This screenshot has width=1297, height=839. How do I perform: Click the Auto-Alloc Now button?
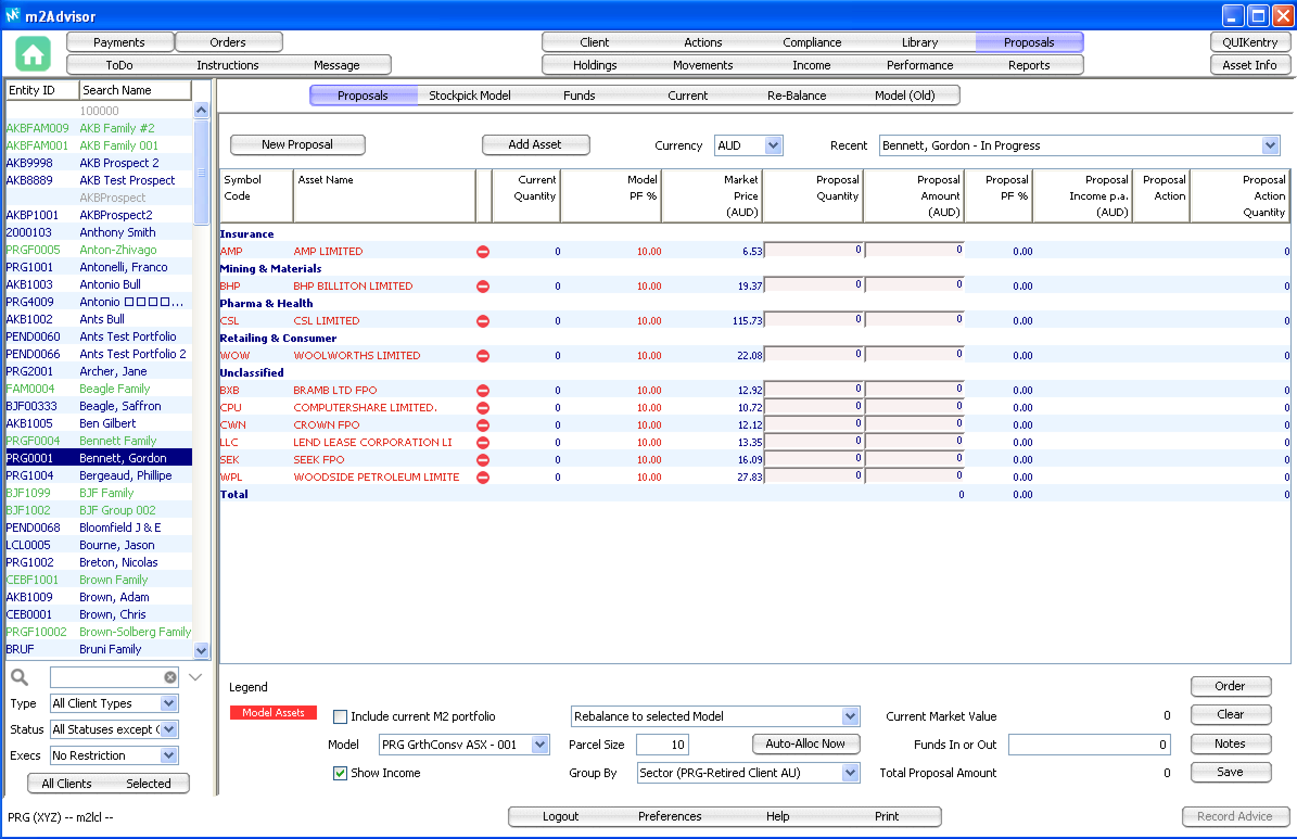tap(805, 743)
